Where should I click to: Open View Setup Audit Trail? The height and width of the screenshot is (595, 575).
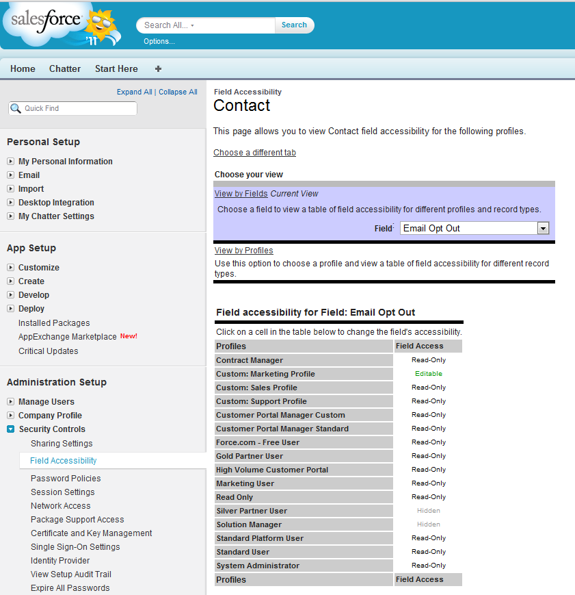pos(71,574)
